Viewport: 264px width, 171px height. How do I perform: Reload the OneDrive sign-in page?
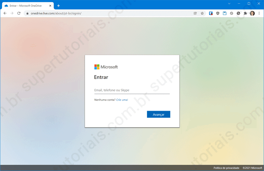[x=19, y=13]
